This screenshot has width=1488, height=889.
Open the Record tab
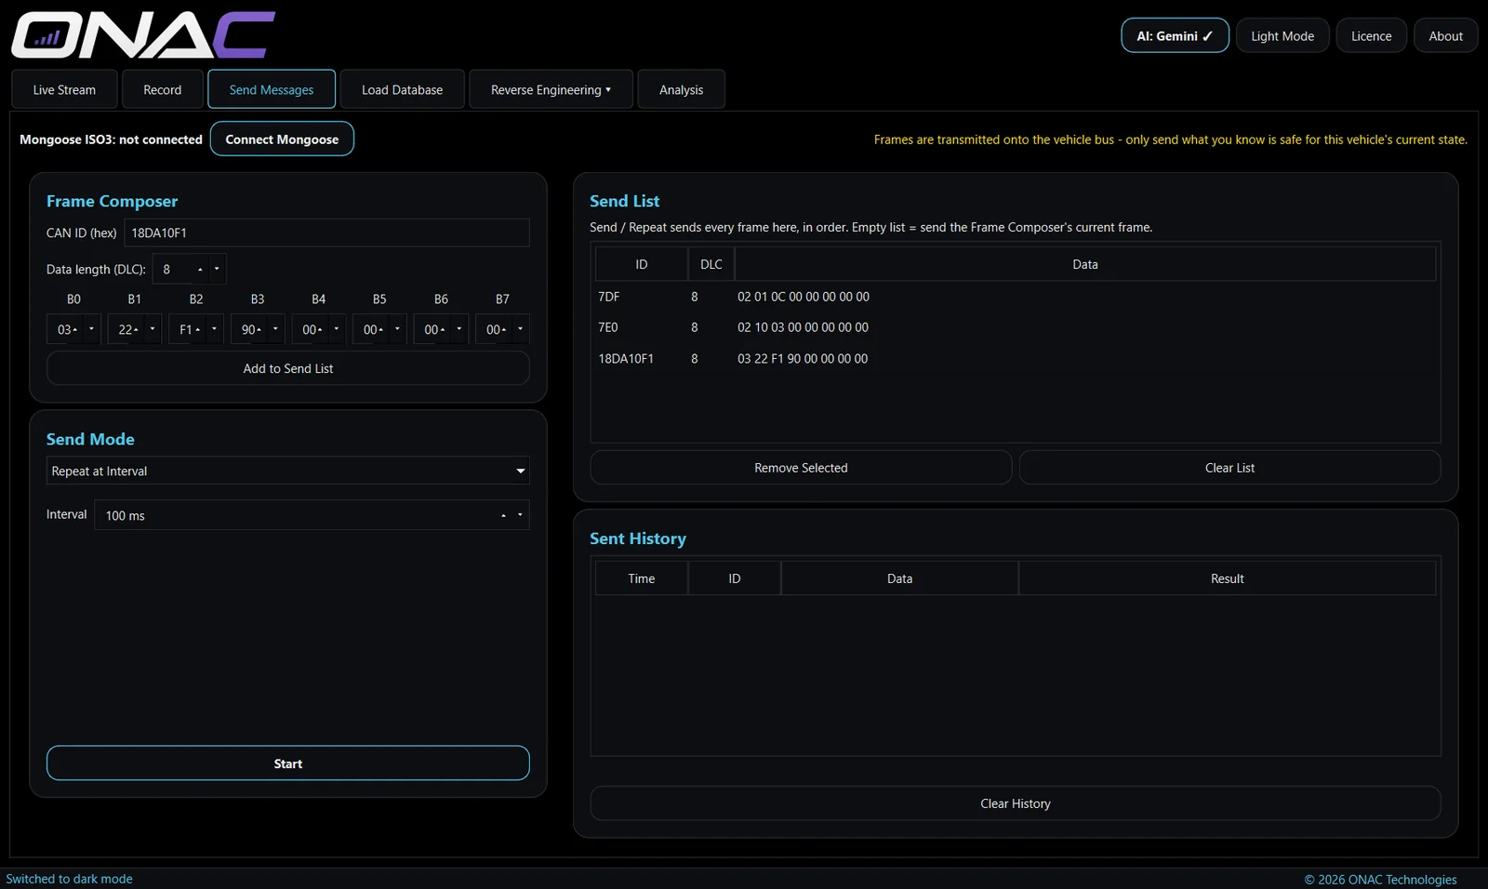(163, 90)
